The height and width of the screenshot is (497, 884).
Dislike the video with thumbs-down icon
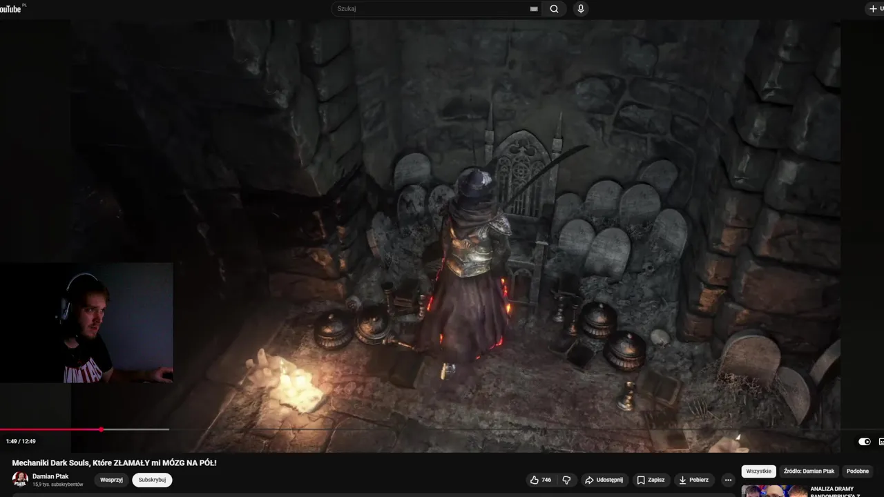pos(566,480)
